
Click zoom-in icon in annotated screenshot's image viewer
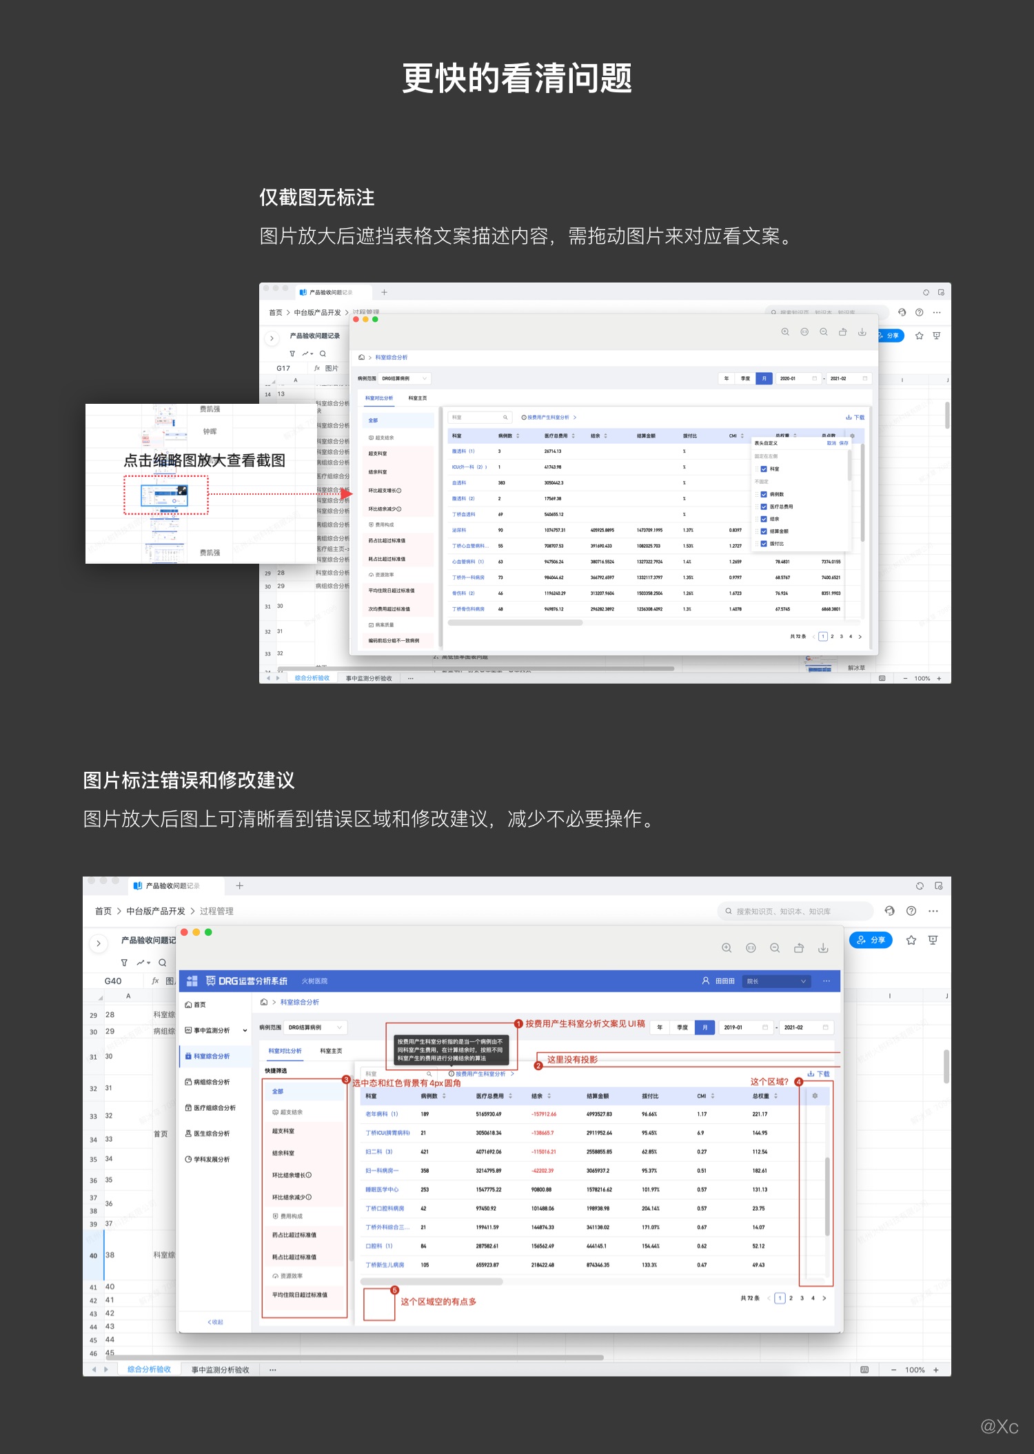[x=727, y=948]
